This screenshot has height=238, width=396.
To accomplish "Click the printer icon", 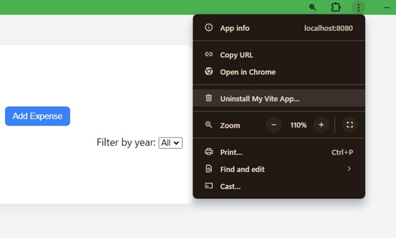I will coord(209,152).
